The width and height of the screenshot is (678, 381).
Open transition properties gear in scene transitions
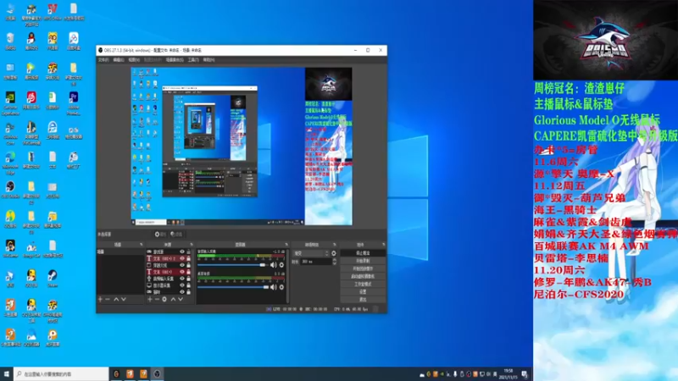point(334,253)
